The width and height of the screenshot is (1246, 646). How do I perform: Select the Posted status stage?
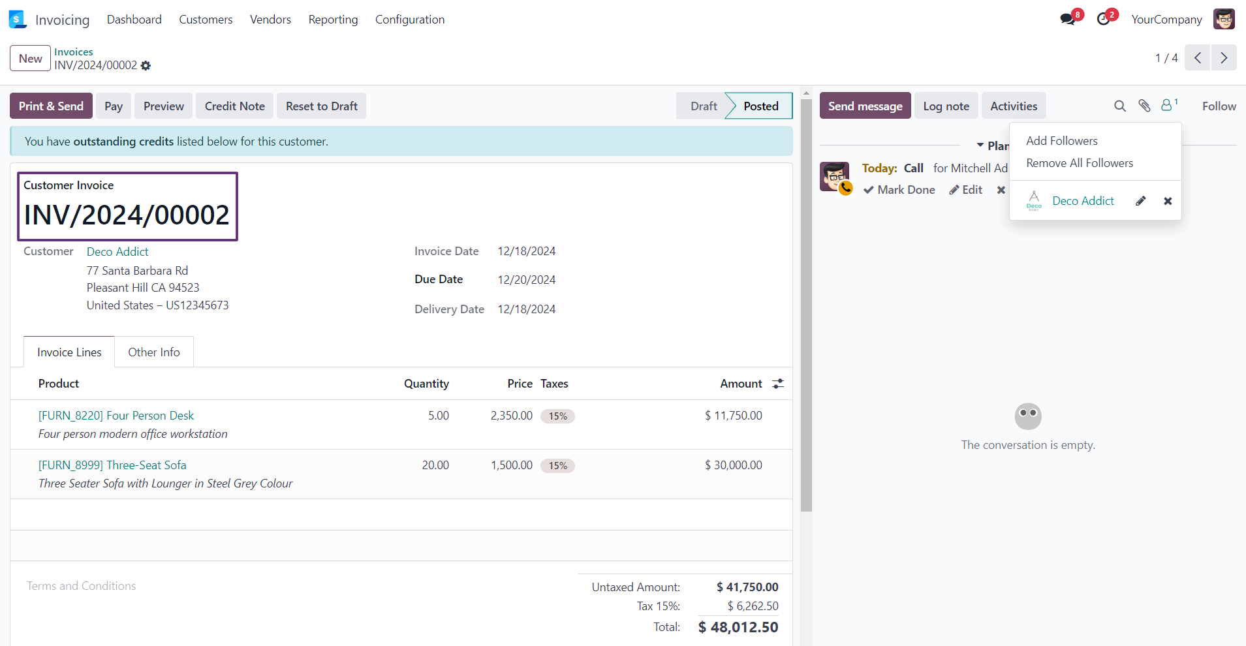(760, 106)
